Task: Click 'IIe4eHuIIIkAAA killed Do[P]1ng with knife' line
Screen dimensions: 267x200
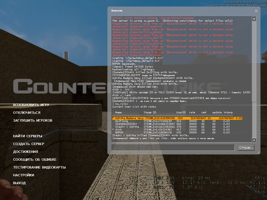Action: 145,72
